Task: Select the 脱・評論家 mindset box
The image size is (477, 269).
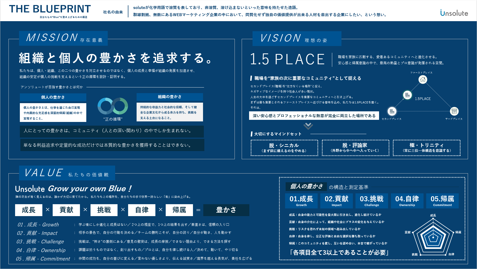Action: click(355, 148)
